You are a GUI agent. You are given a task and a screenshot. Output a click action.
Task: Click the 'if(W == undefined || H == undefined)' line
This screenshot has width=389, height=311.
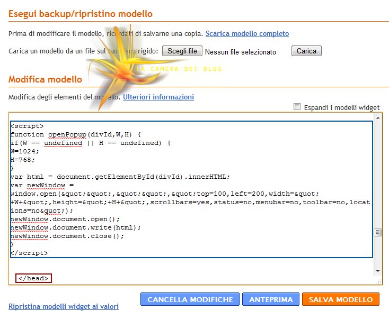click(x=91, y=143)
